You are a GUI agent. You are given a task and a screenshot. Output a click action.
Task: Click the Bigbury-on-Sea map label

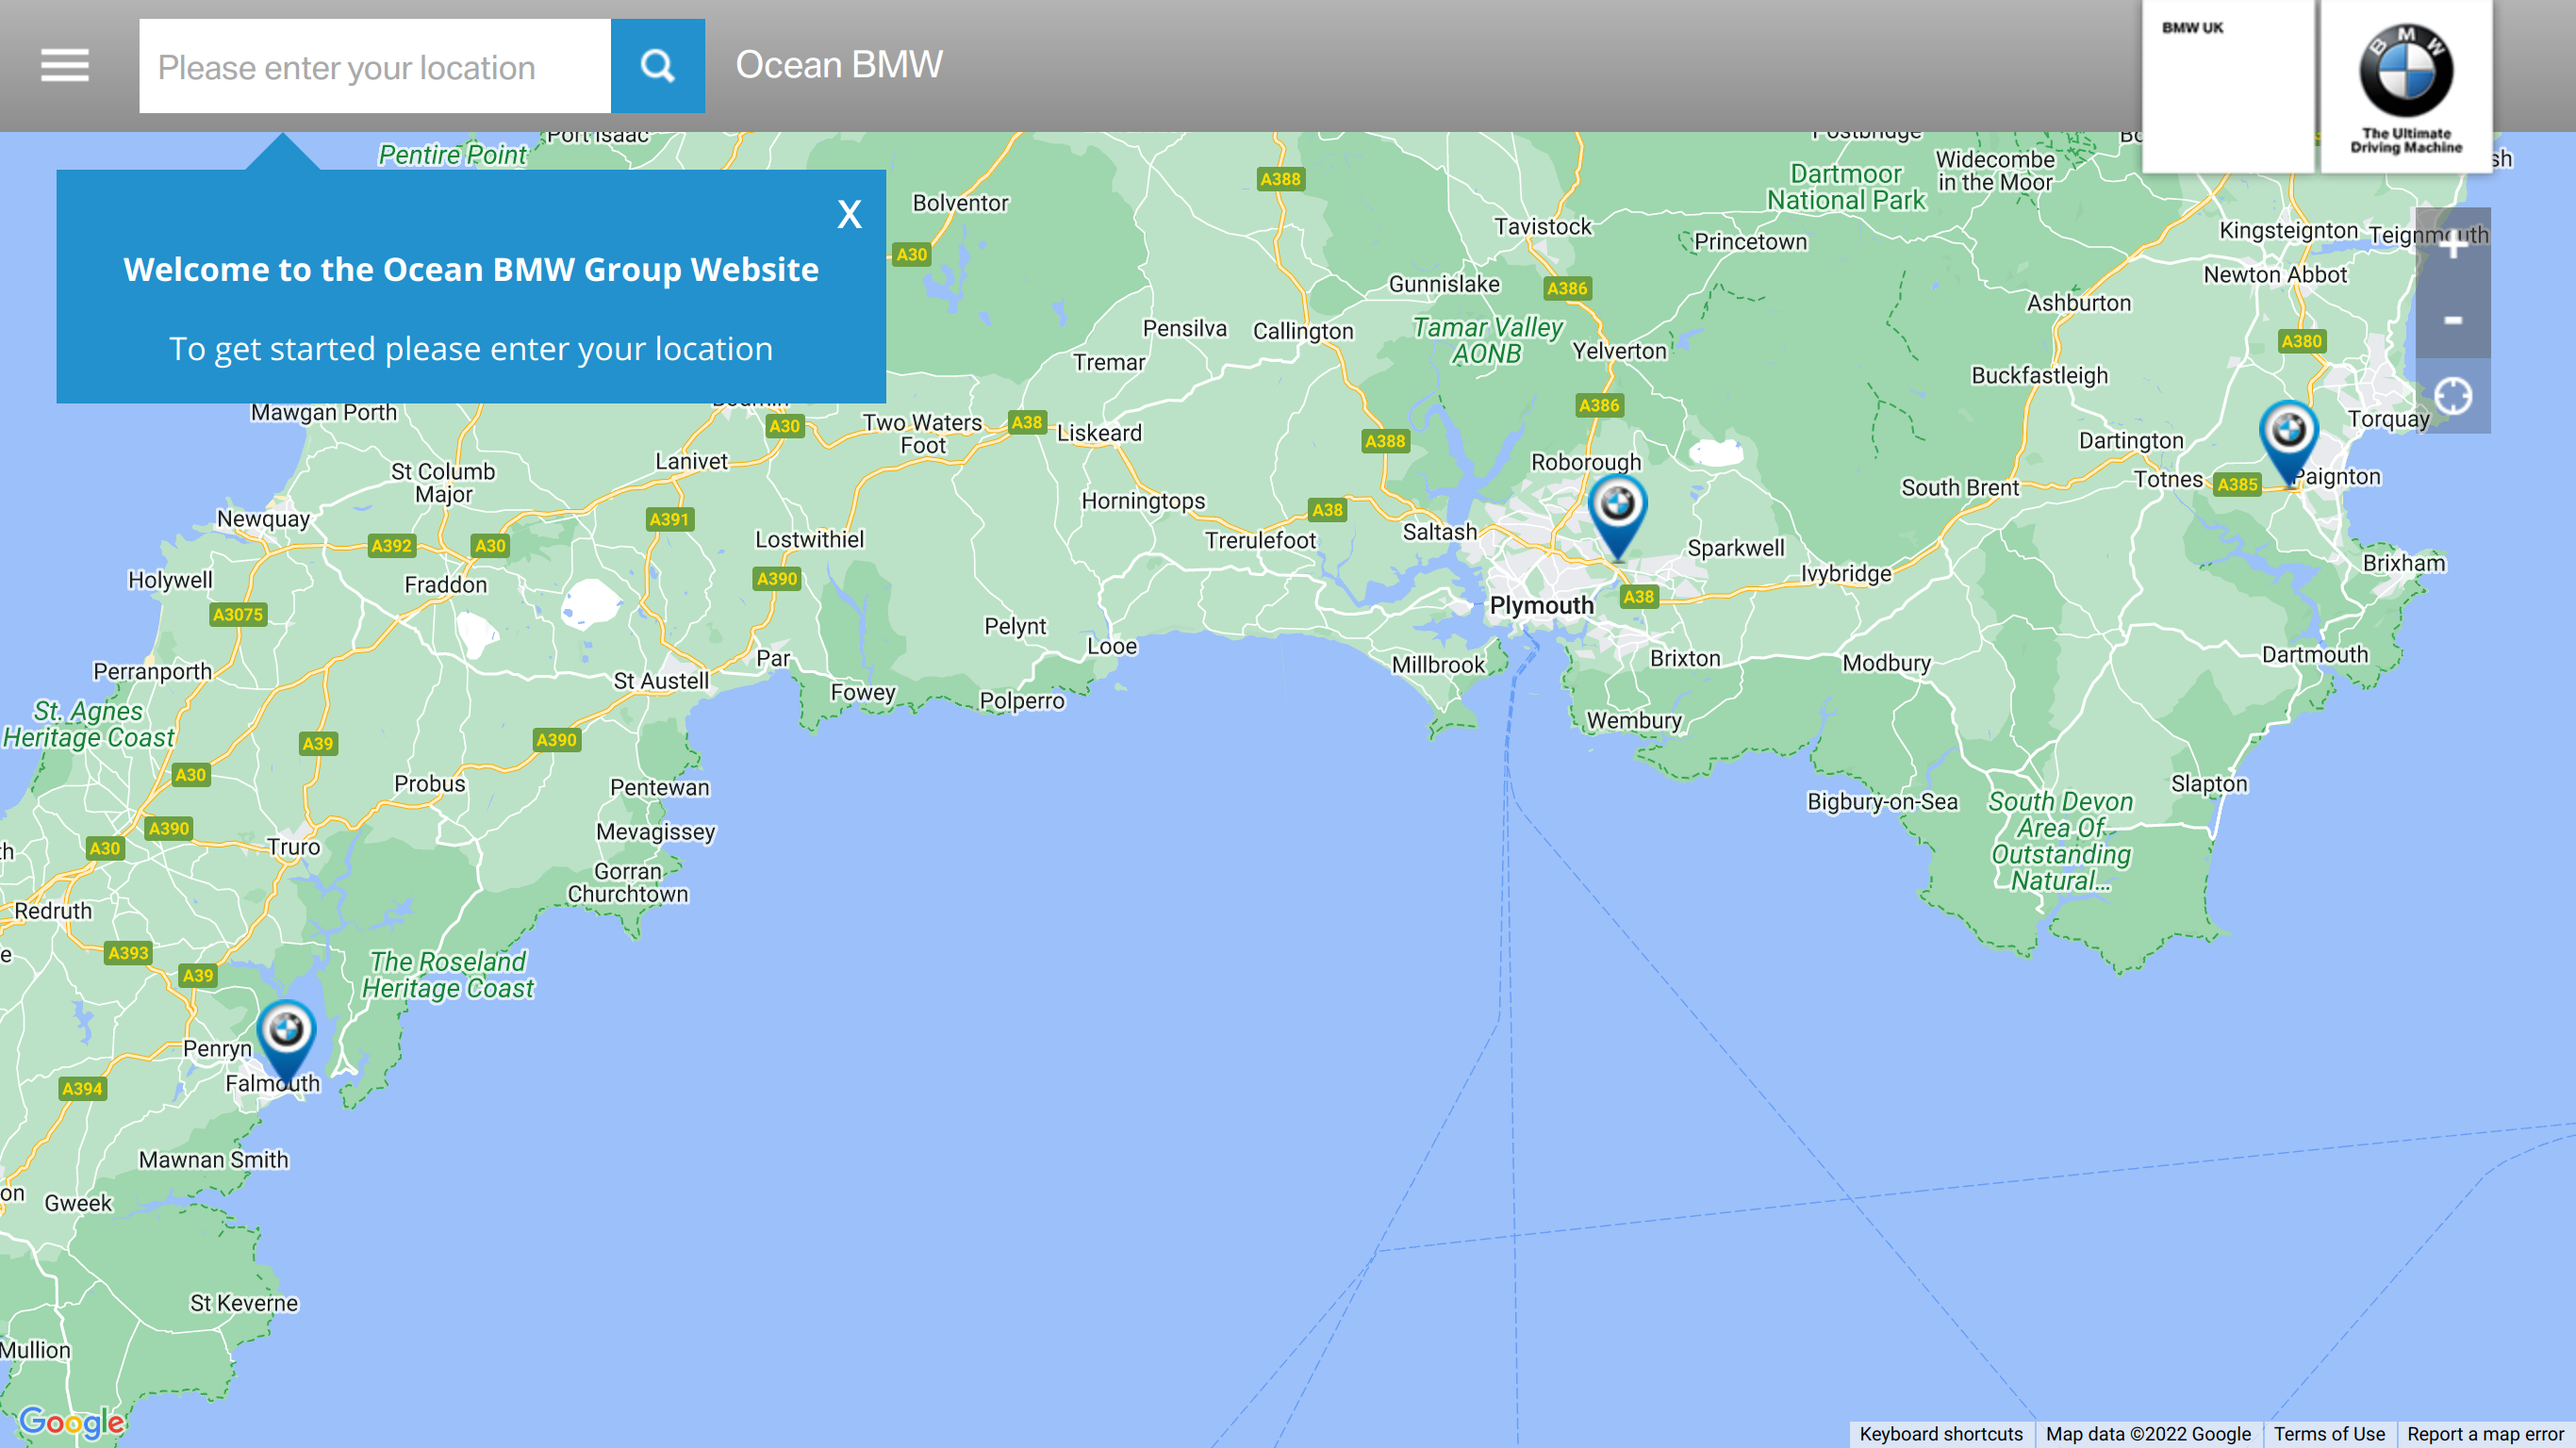click(x=1882, y=802)
